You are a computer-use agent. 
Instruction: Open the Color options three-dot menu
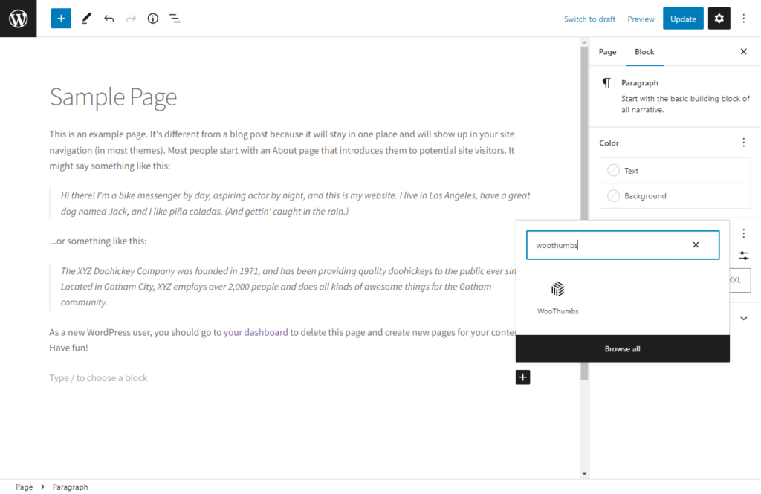point(743,142)
